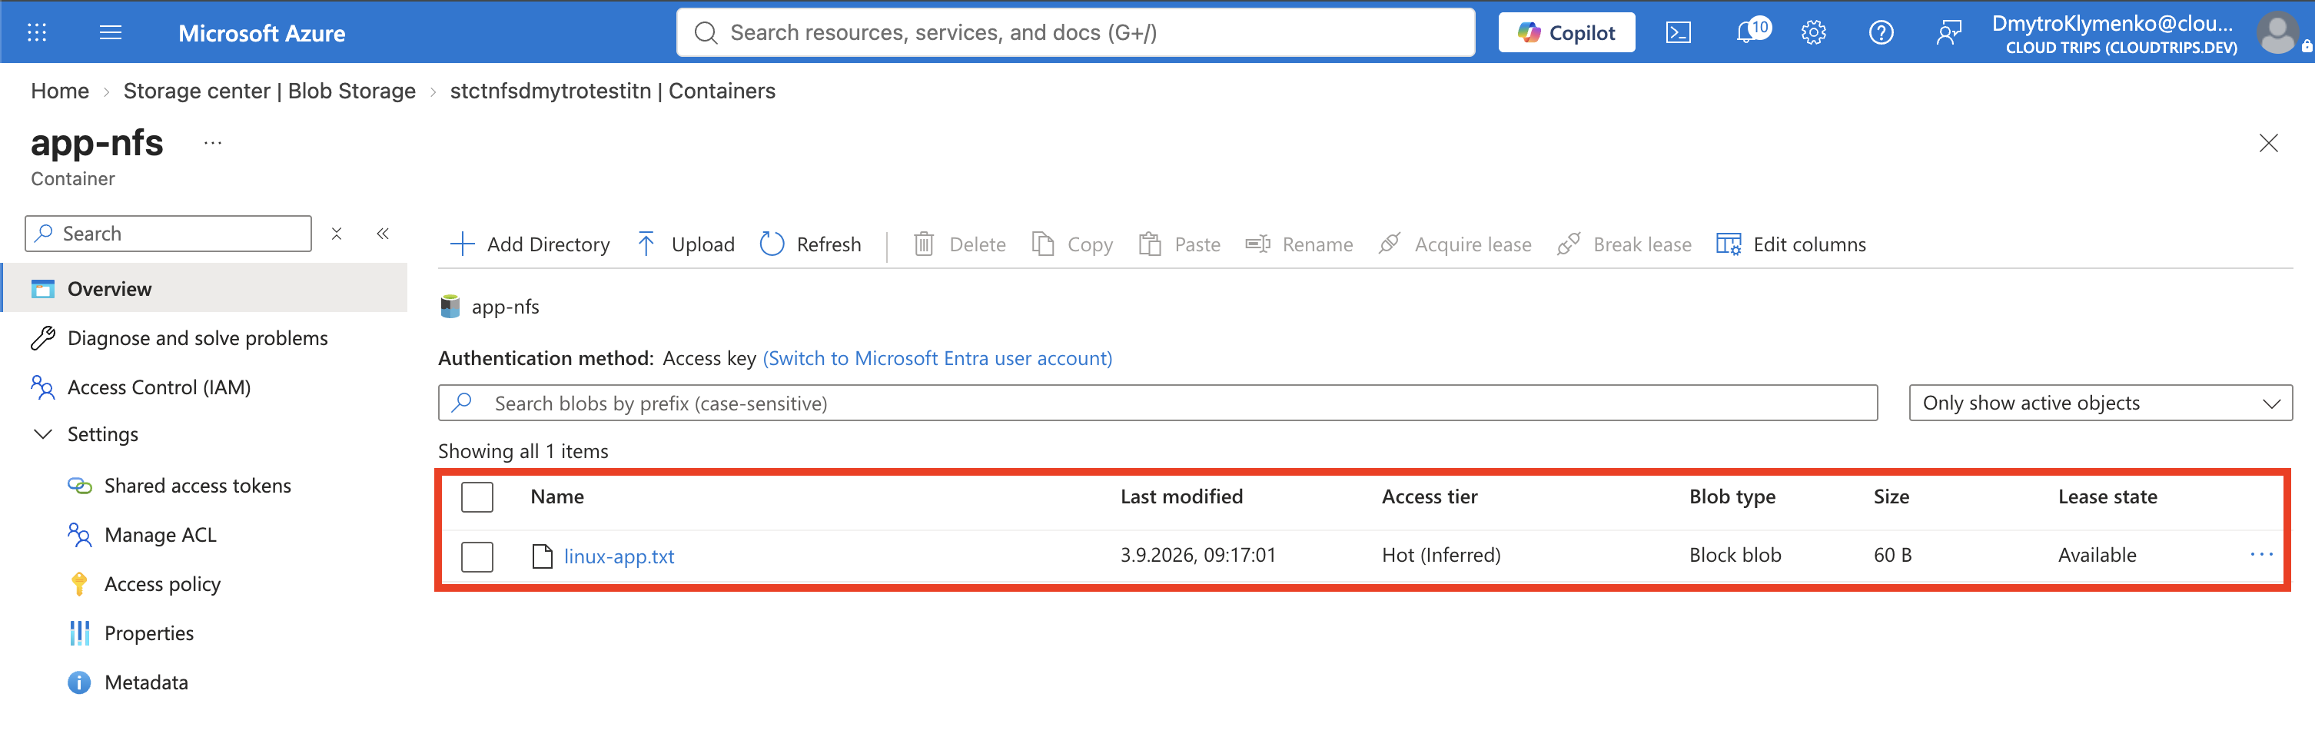Open stctnfsdmytrotestitn | Containers breadcrumb
Viewport: 2315px width, 747px height.
[612, 91]
